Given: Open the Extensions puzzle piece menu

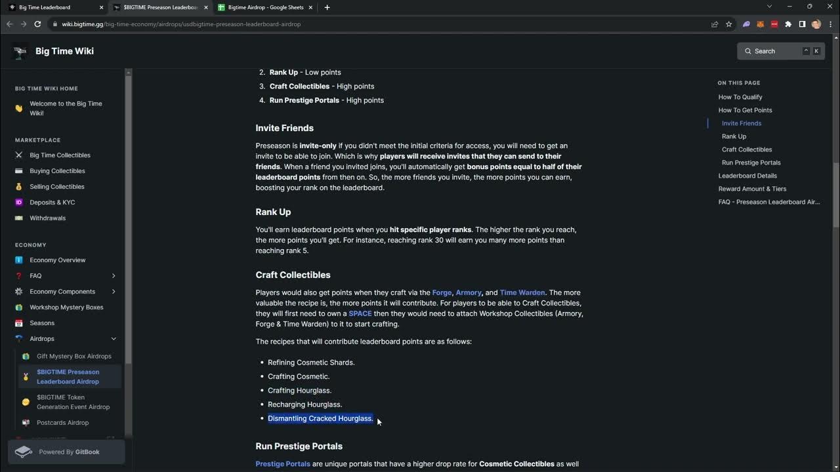Looking at the screenshot, I should click(x=788, y=24).
